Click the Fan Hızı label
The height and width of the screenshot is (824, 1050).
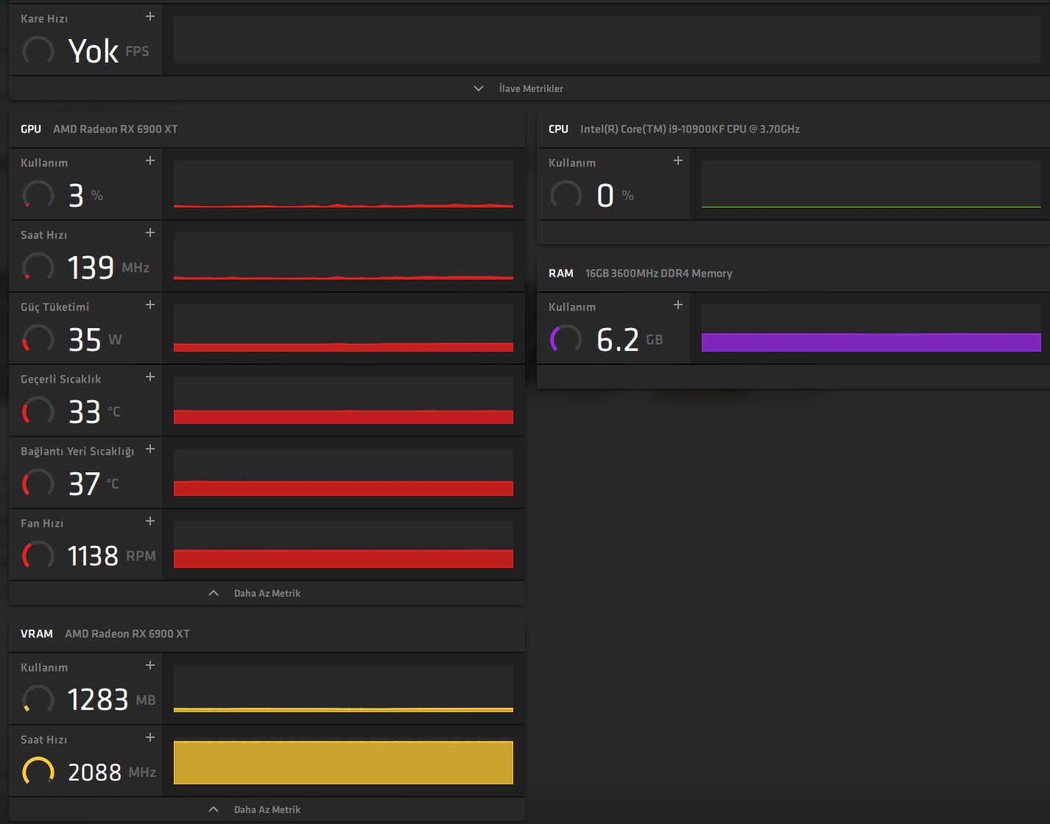[x=42, y=523]
